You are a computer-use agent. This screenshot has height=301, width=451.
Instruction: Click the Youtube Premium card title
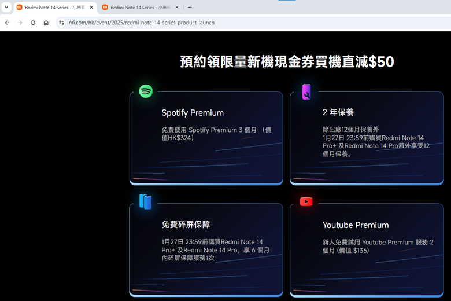(x=356, y=225)
